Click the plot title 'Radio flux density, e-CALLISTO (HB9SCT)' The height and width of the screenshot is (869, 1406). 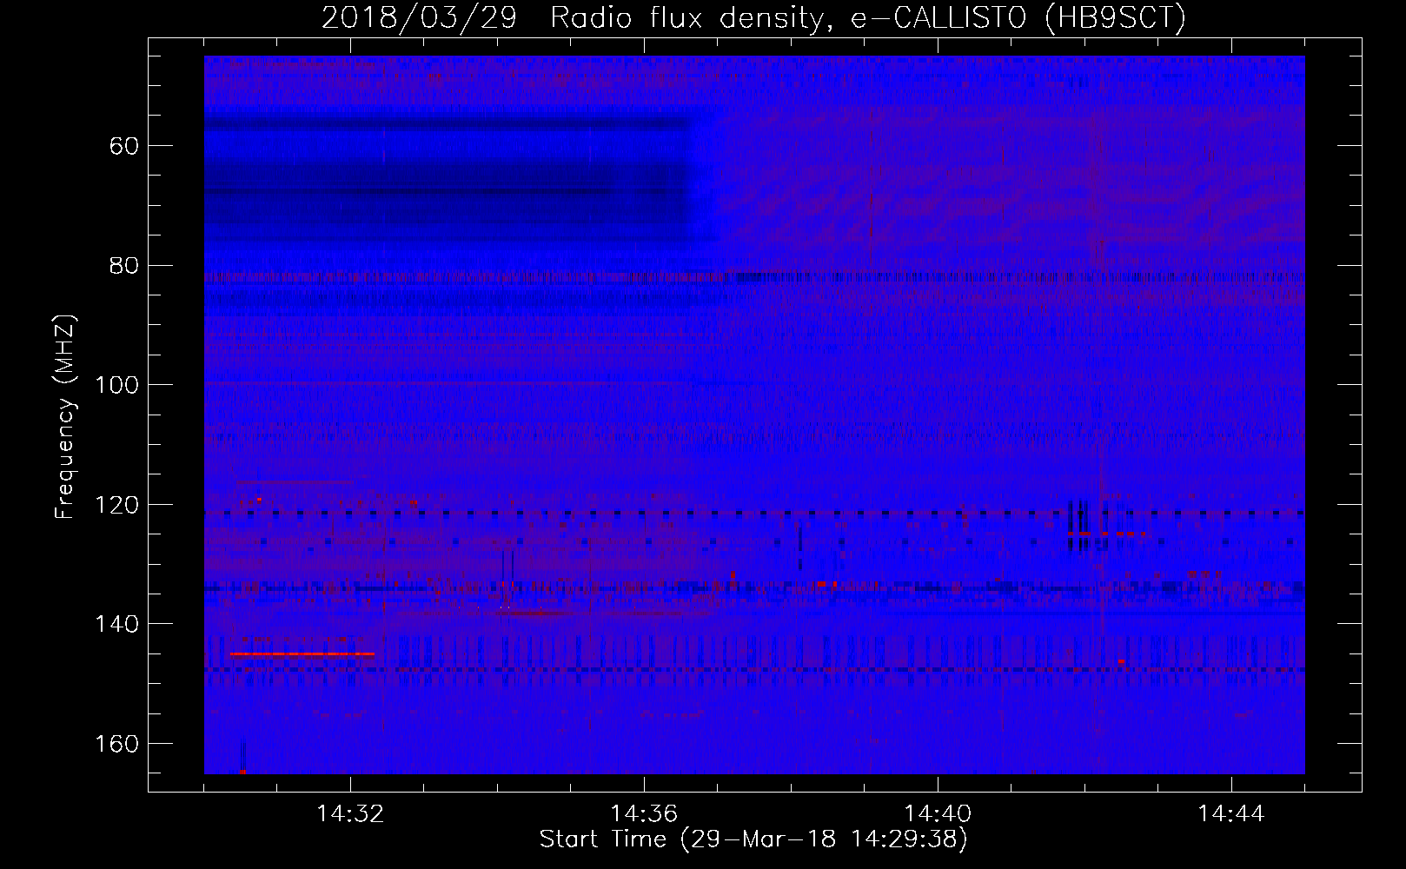[868, 17]
